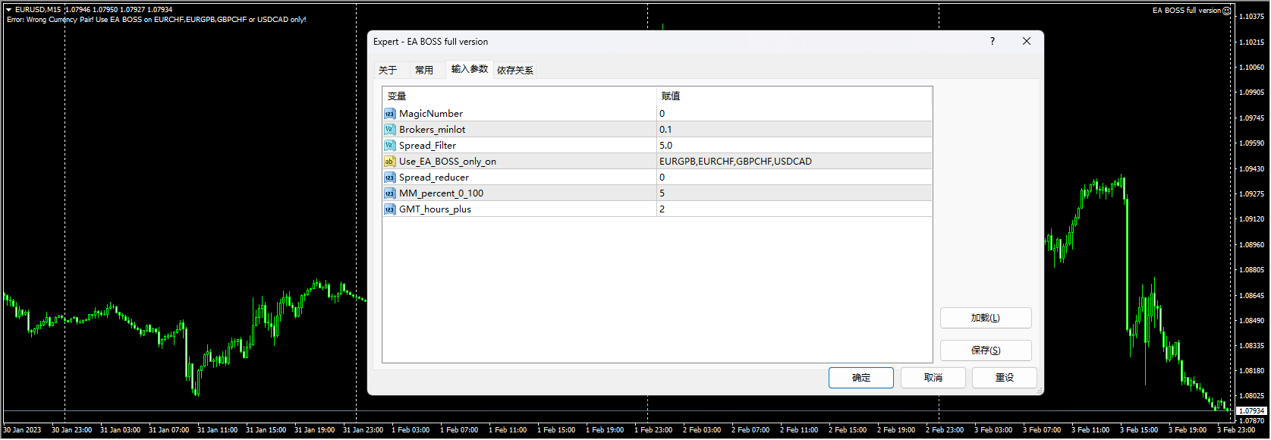Click the dialog resize grip corner

[1040, 391]
